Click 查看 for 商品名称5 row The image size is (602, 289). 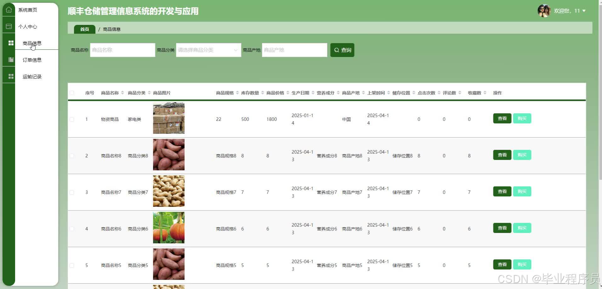click(x=502, y=264)
